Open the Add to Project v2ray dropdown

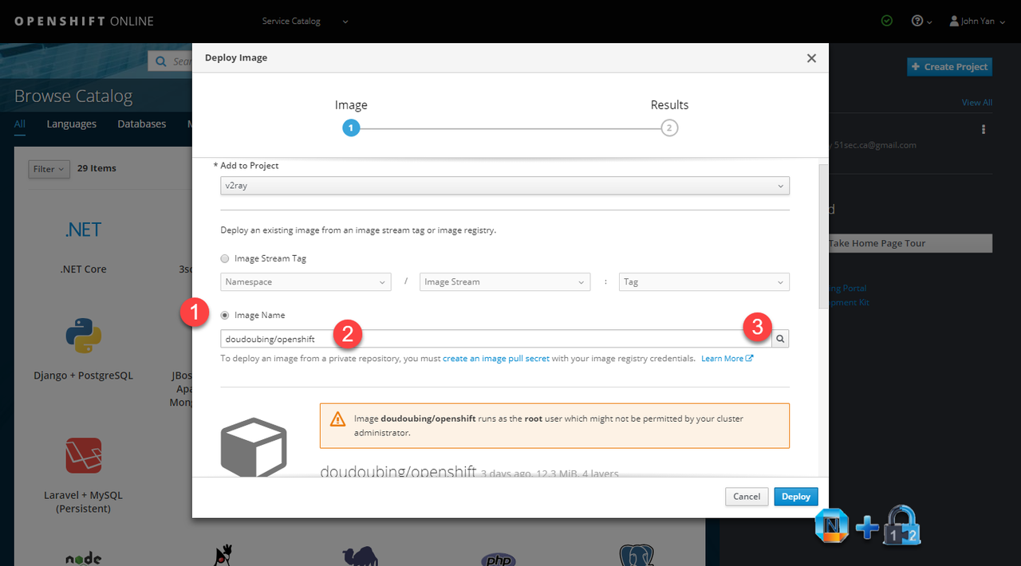tap(505, 186)
